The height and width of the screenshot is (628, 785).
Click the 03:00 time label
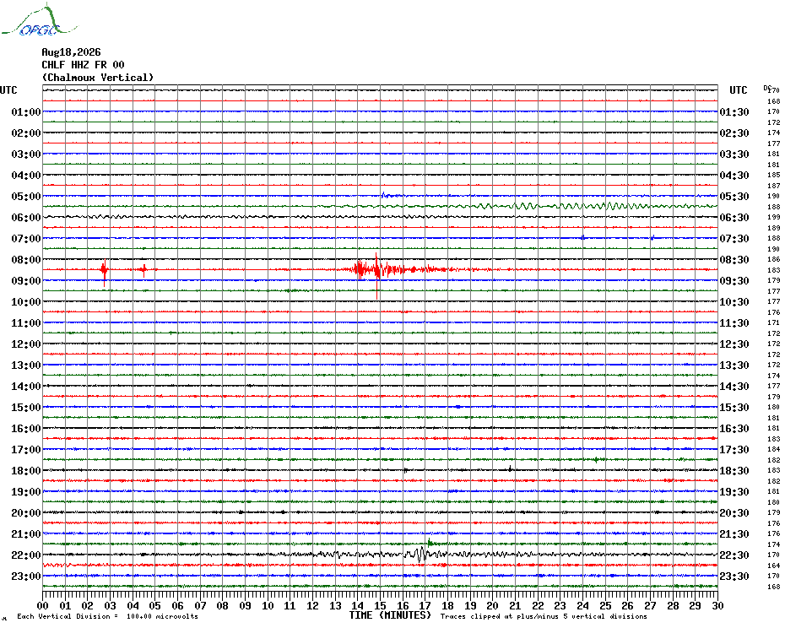tap(26, 154)
